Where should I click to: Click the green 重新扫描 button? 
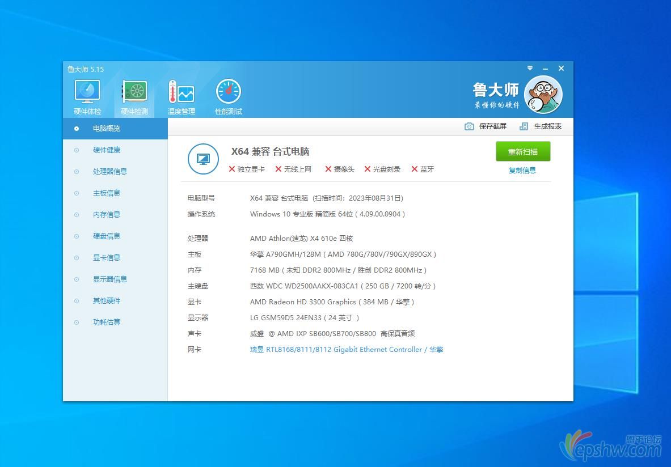(523, 152)
